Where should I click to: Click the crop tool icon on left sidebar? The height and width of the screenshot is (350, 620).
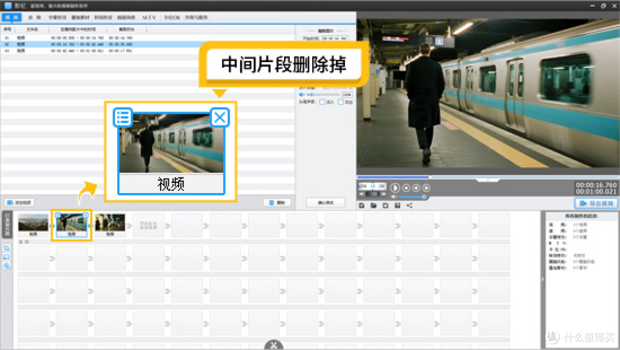coord(6,248)
